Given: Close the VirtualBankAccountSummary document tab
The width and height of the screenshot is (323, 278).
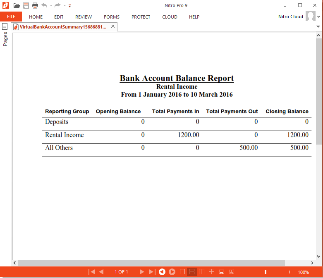Looking at the screenshot, I should coord(113,26).
